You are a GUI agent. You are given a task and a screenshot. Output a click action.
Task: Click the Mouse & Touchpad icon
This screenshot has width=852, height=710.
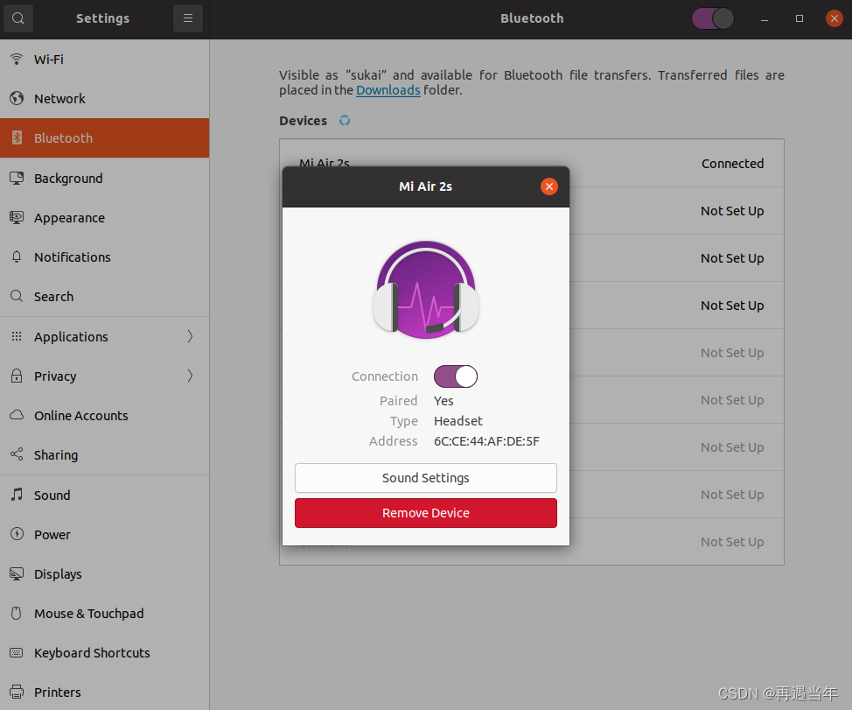pyautogui.click(x=17, y=613)
